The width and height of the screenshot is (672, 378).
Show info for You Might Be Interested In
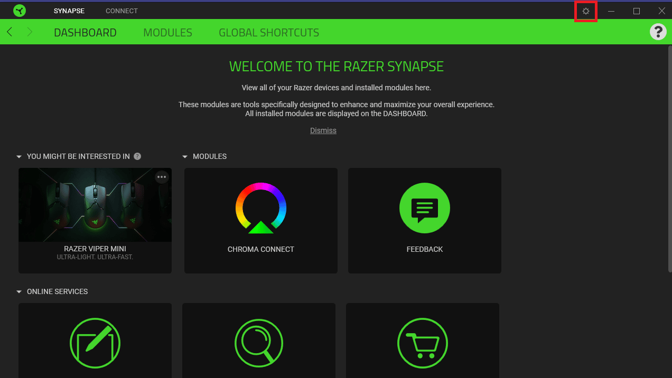coord(137,156)
